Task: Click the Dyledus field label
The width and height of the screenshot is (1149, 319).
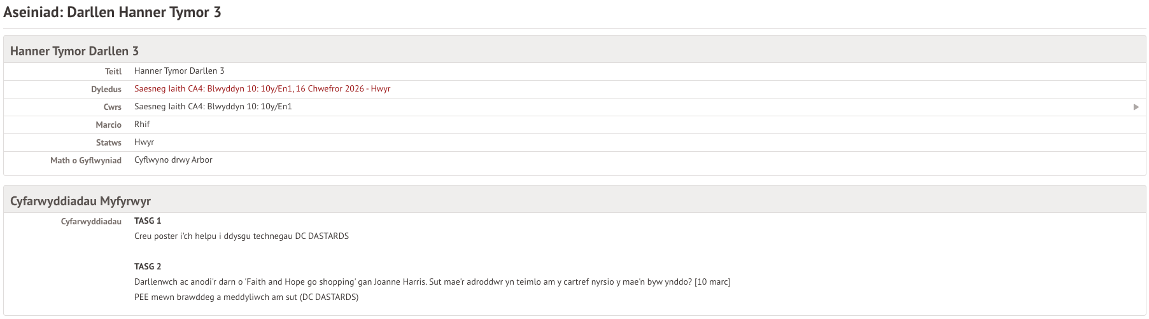Action: coord(106,90)
